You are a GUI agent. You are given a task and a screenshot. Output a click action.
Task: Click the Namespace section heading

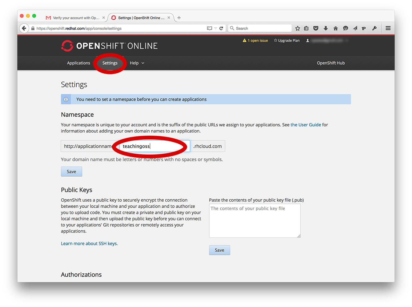point(77,115)
